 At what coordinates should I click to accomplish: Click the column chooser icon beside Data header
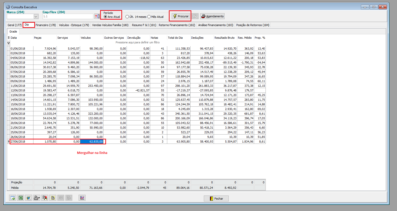click(9, 38)
